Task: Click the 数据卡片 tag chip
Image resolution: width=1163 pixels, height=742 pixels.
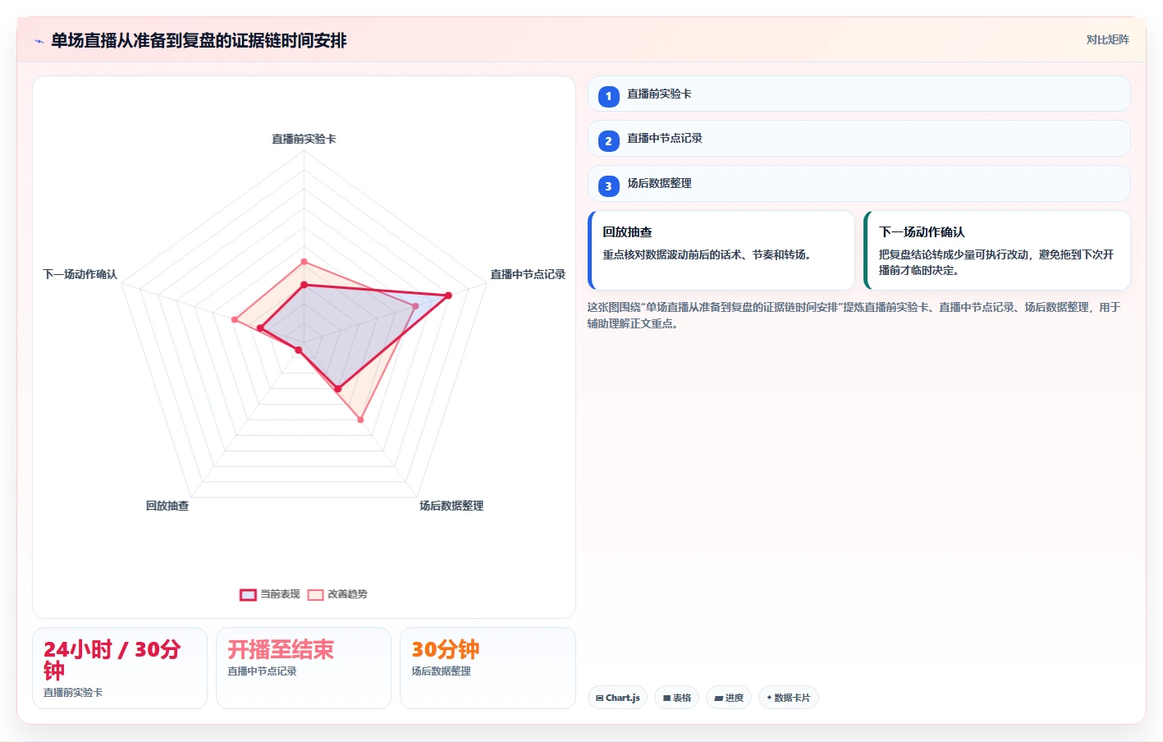Action: pyautogui.click(x=789, y=698)
